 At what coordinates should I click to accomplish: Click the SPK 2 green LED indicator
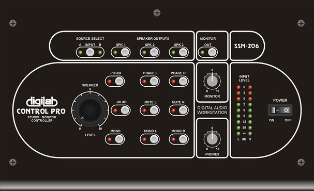tap(144, 53)
